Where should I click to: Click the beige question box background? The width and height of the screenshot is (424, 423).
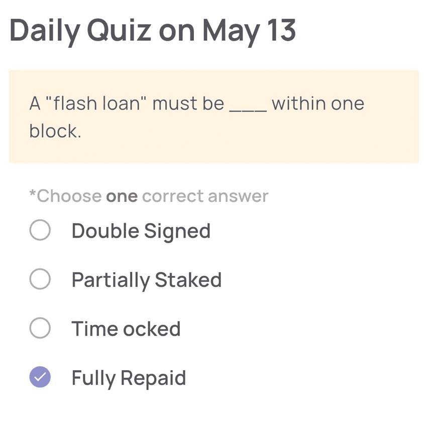coord(214,117)
